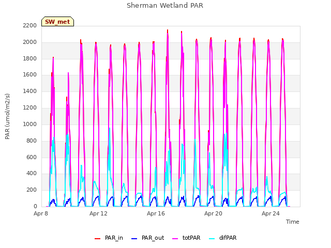
Task: Click the 0 y-axis tick label
Action: [35, 206]
